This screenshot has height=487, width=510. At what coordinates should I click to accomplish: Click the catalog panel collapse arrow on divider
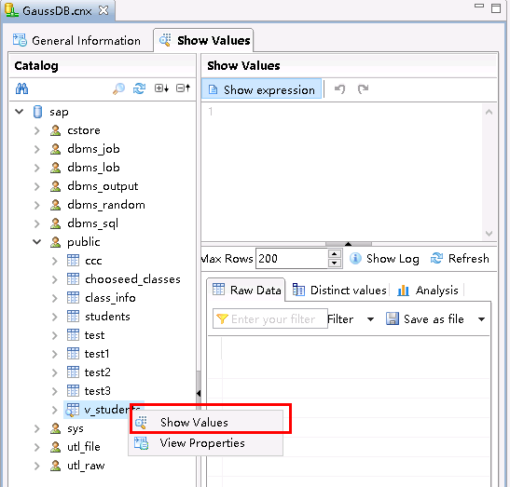(199, 394)
